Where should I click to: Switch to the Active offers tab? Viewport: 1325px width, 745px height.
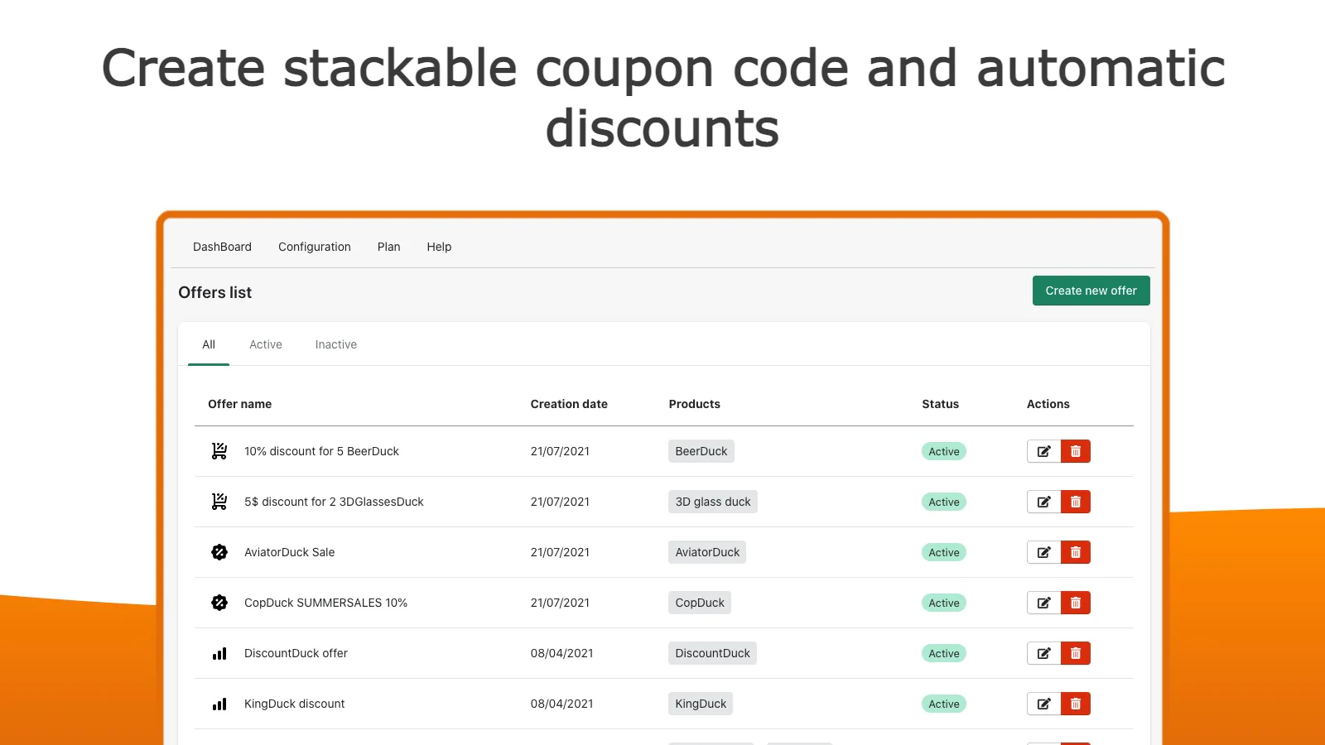266,344
